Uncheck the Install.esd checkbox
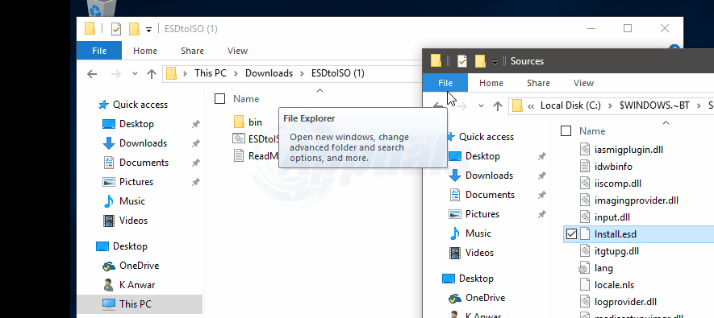The image size is (714, 318). pos(571,234)
